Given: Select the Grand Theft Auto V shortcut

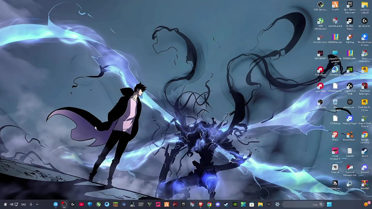Looking at the screenshot, I should coord(364,121).
